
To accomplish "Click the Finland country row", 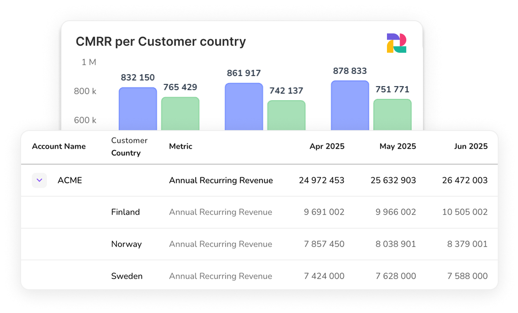I will pos(125,212).
